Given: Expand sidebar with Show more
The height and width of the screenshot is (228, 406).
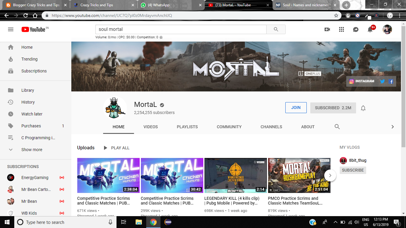Looking at the screenshot, I should click(x=36, y=150).
